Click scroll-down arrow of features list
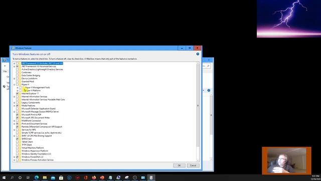The height and width of the screenshot is (181, 321). click(198, 160)
